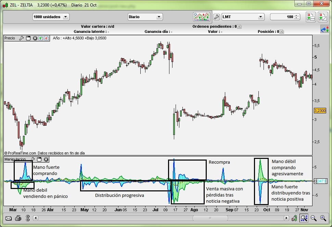The height and width of the screenshot is (227, 332).
Task: Open the Precio panel wrench settings
Action: tap(22, 38)
